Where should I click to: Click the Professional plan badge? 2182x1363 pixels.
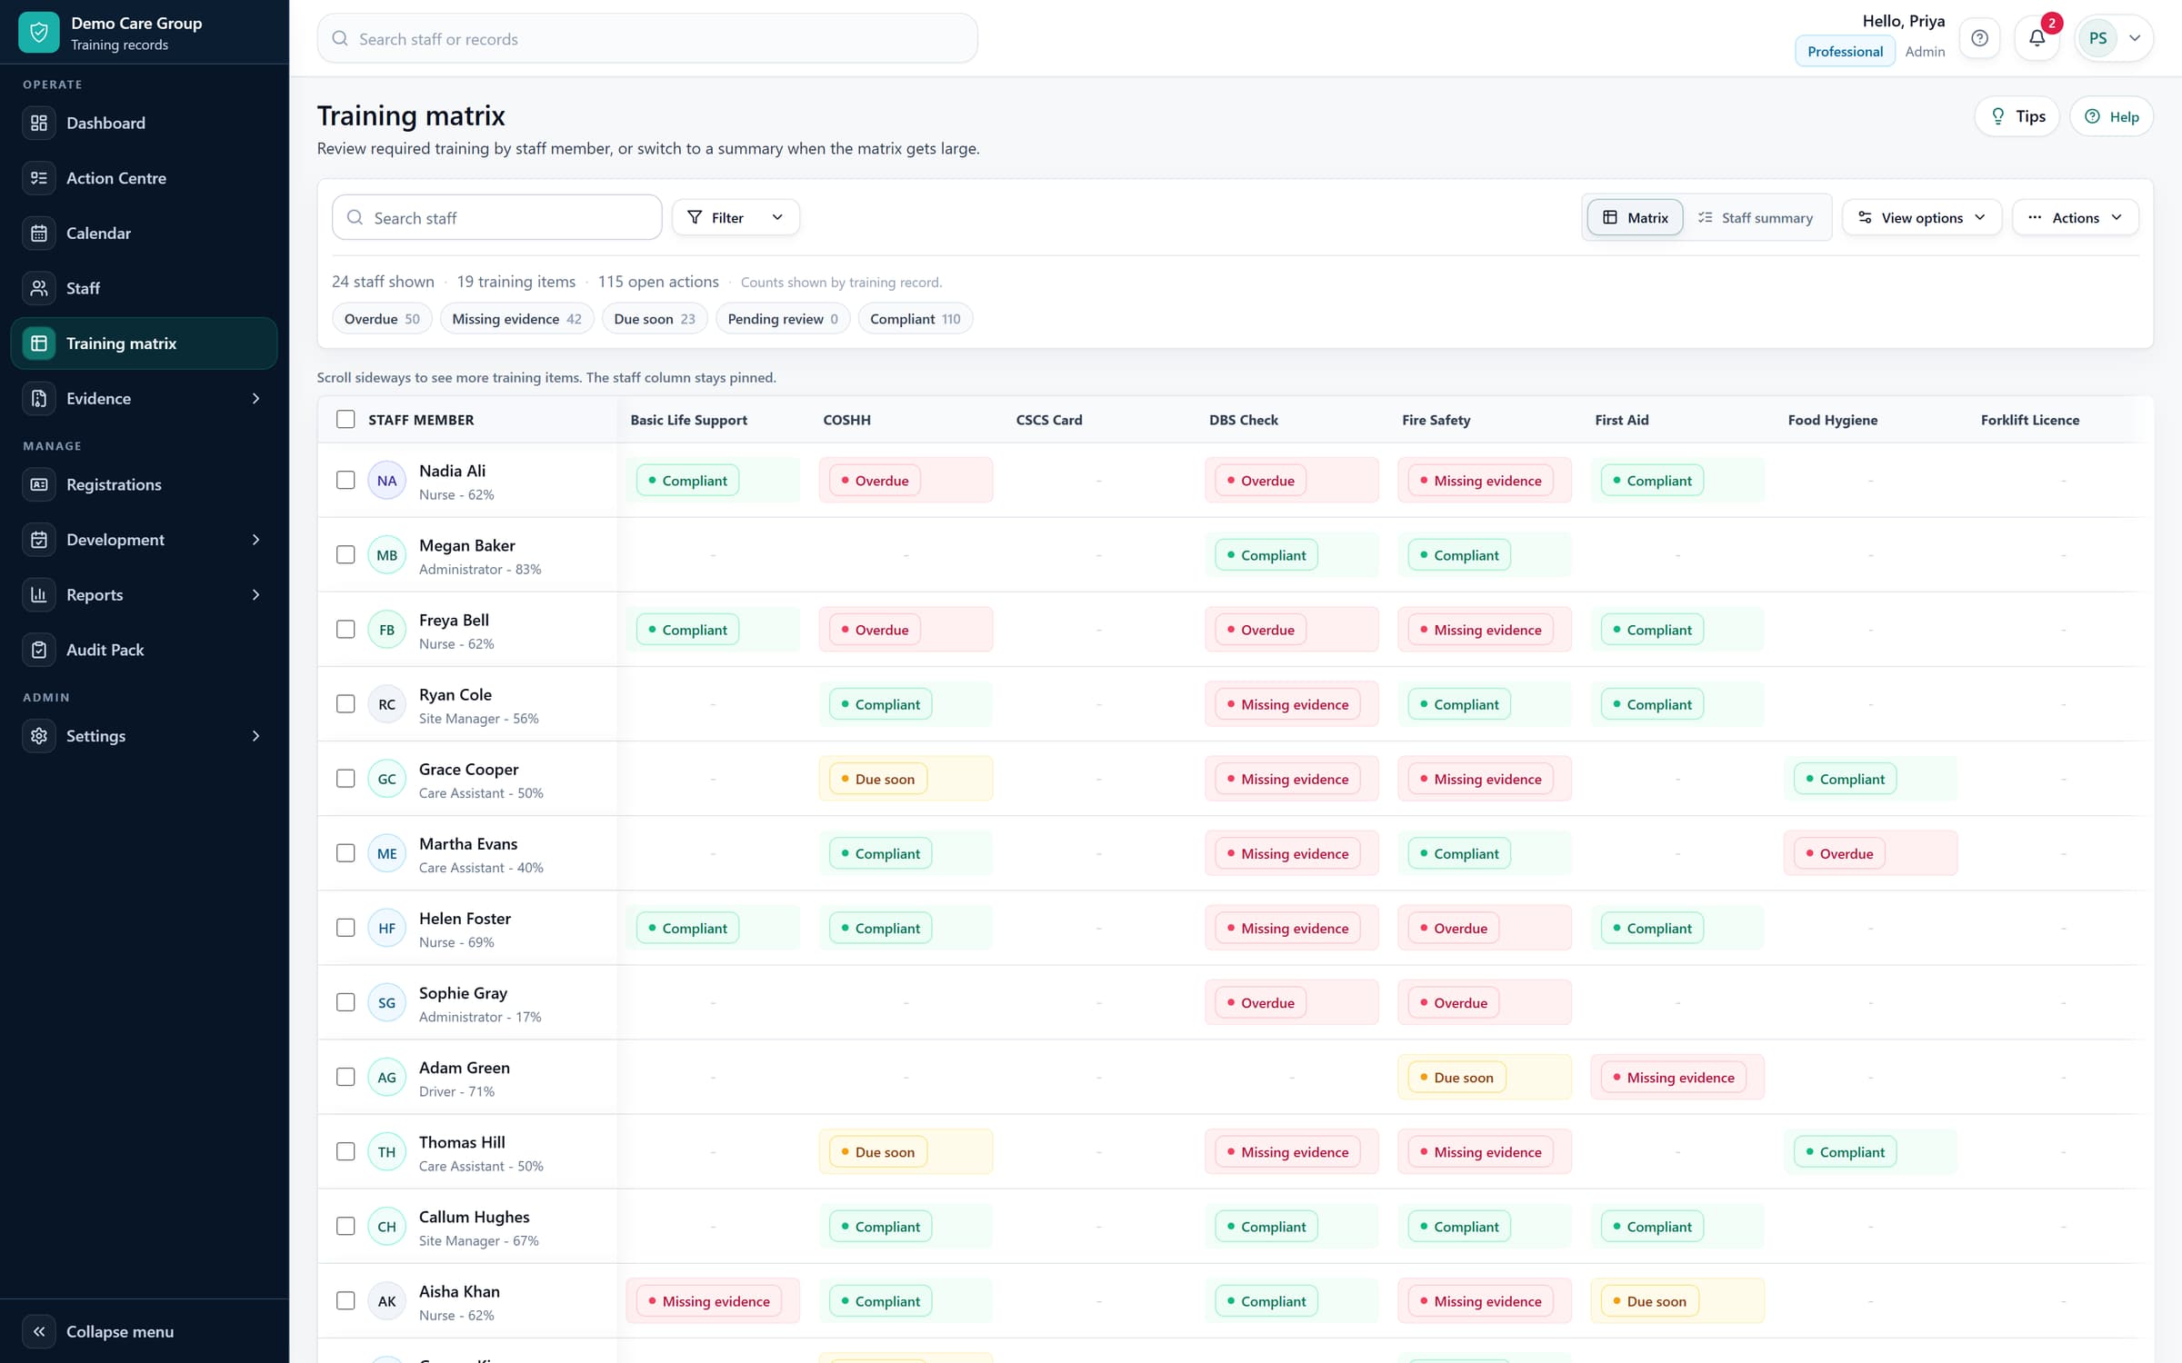(x=1845, y=51)
